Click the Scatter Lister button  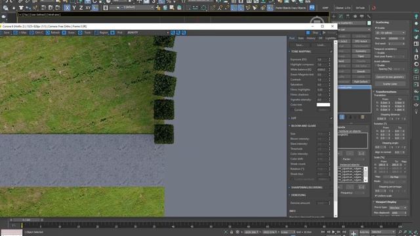tap(390, 84)
